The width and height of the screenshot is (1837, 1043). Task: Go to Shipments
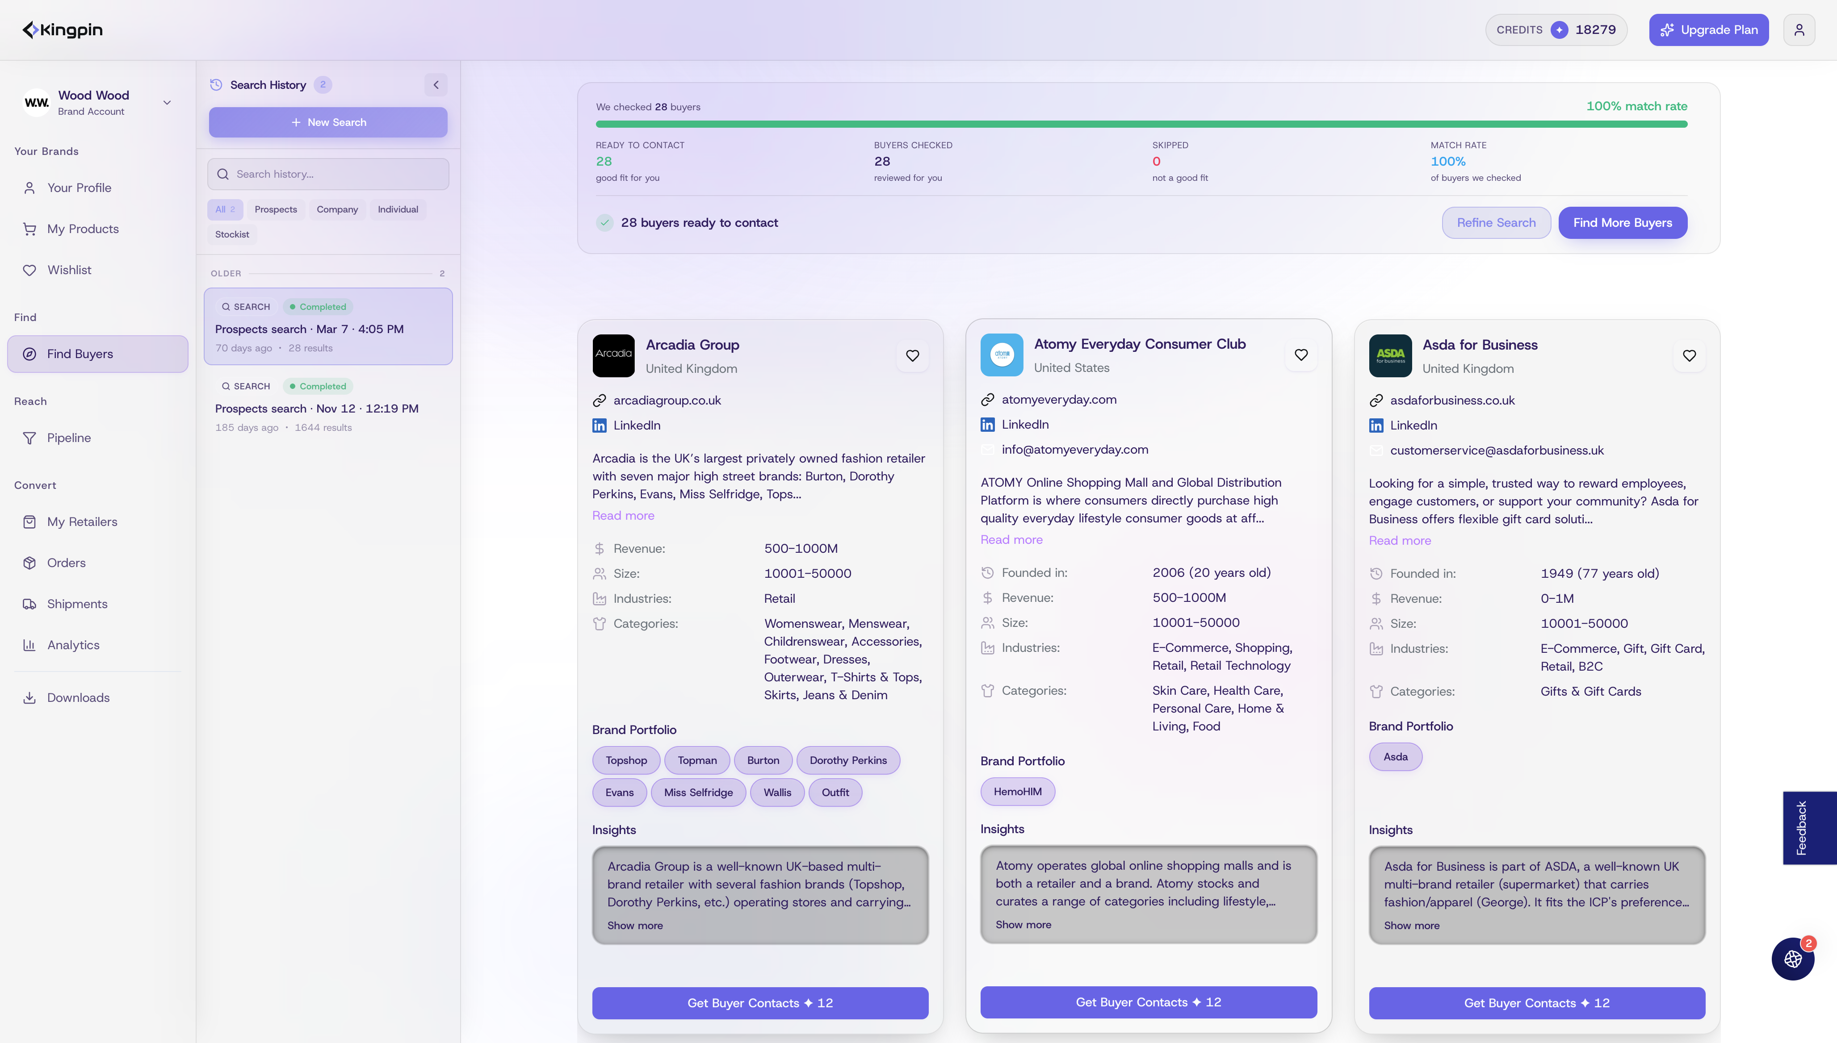point(97,604)
